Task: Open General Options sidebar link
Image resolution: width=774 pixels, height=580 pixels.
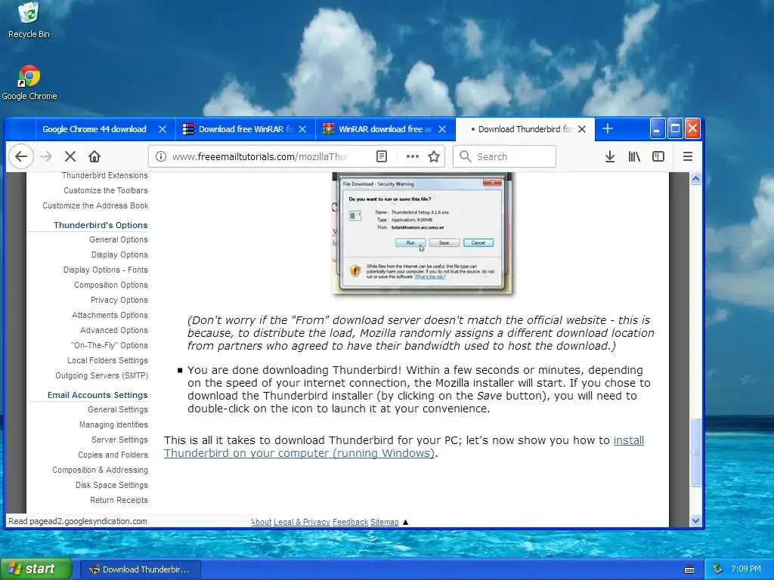Action: click(119, 239)
